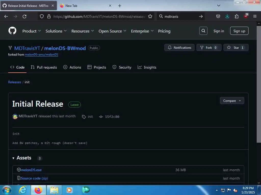Switch to the Code tab

click(x=17, y=67)
